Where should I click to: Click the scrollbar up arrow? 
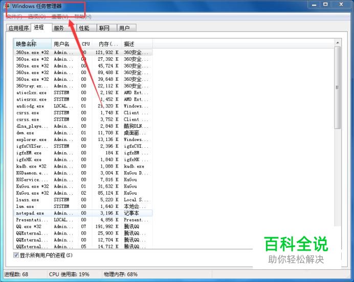[338, 43]
